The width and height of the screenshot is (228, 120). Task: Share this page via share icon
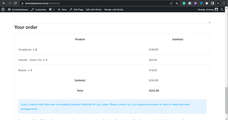pos(171,3)
